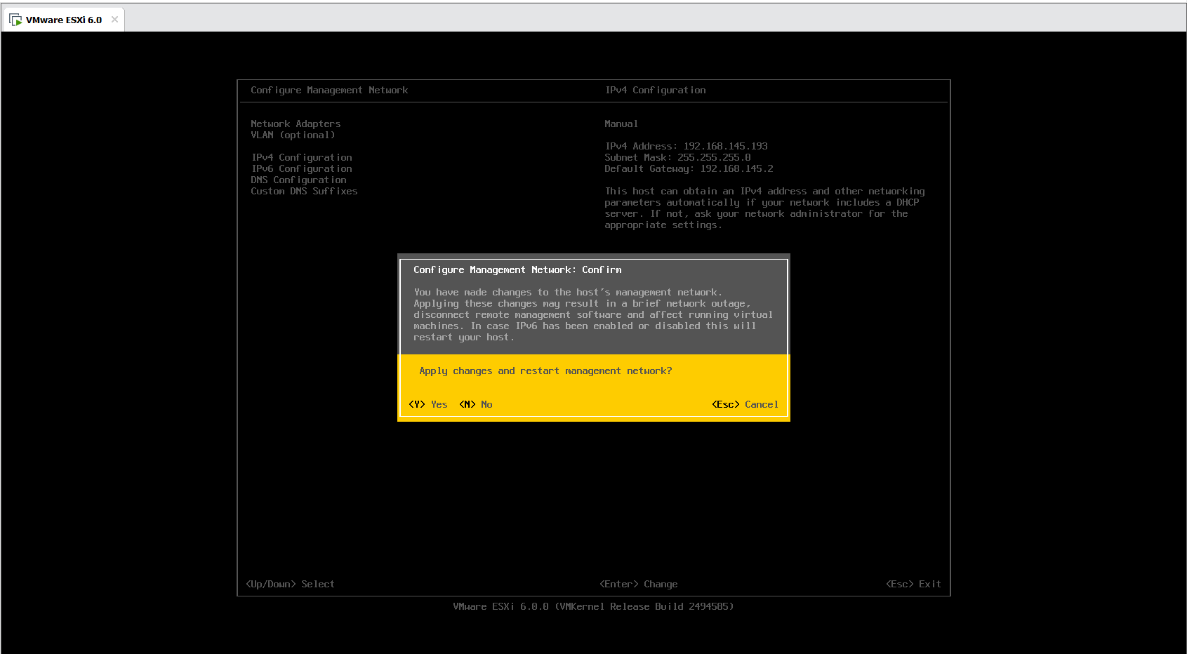
Task: Click the IPv4 Configuration panel heading
Action: tap(656, 90)
